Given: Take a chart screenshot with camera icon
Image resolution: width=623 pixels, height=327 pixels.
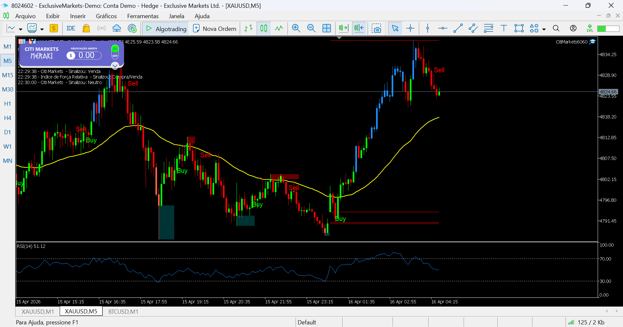Looking at the screenshot, I should 376,29.
